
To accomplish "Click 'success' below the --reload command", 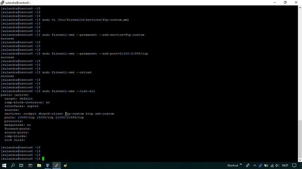I will [x=8, y=76].
